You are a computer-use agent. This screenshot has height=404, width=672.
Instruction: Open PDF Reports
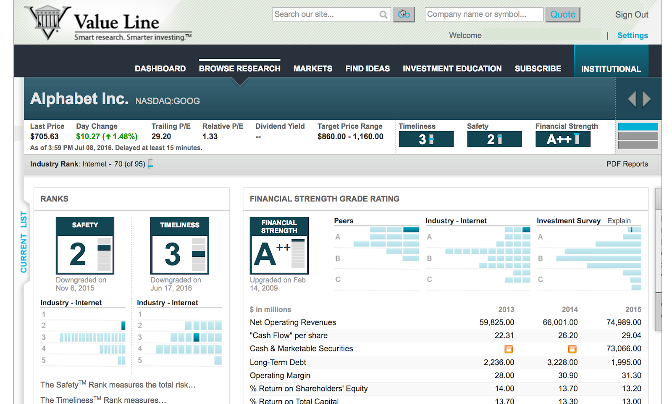click(x=627, y=164)
